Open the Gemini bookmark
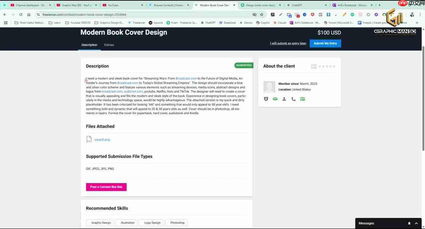Viewport: 425px width, 229px height. coord(246,23)
